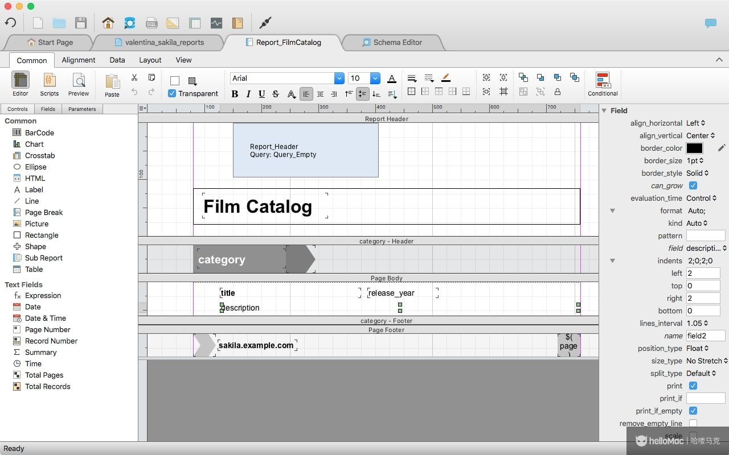Image resolution: width=729 pixels, height=455 pixels.
Task: Open the SQL editor icon
Action: click(x=151, y=23)
